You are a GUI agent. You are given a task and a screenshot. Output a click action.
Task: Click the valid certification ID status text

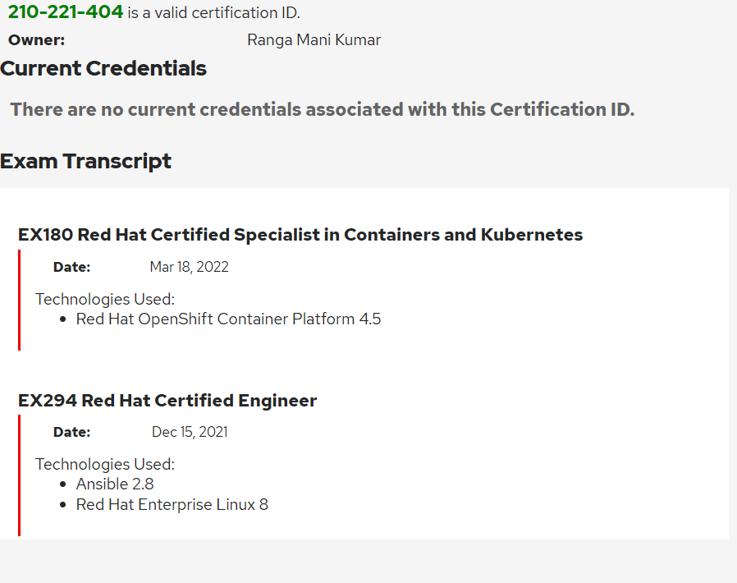213,12
